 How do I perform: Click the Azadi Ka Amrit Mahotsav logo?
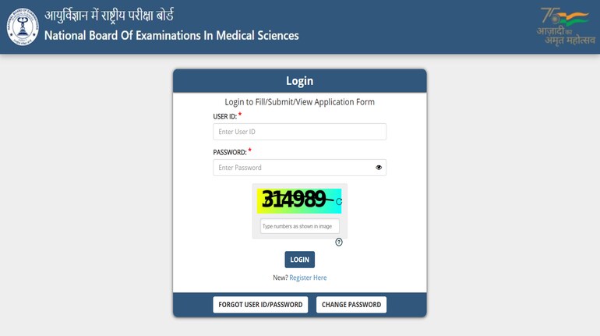pos(566,26)
